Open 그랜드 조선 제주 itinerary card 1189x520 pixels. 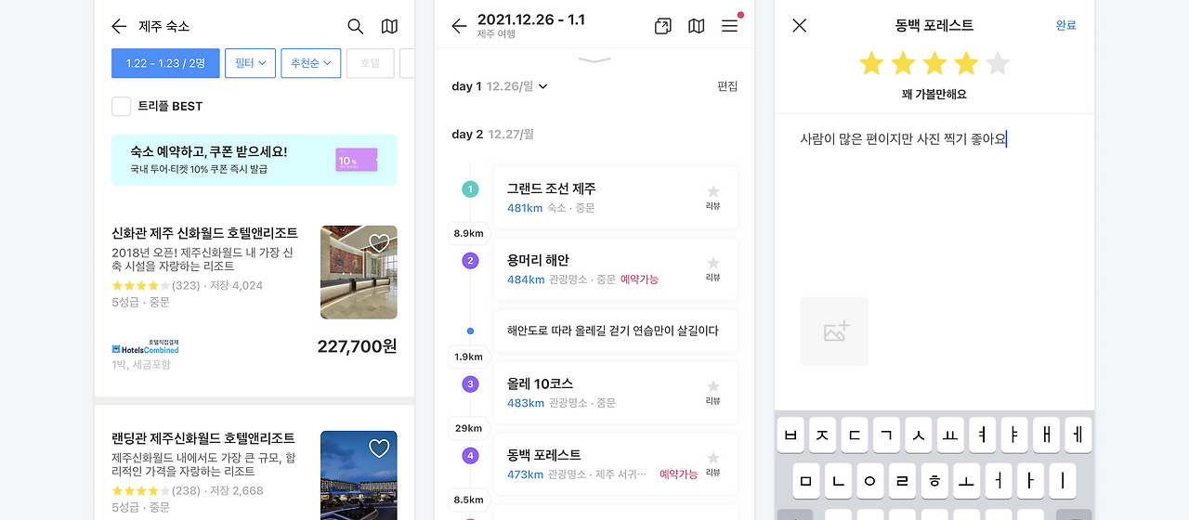[615, 197]
